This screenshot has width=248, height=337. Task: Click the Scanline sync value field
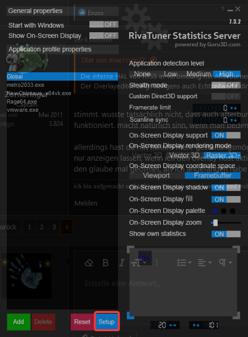(x=211, y=120)
